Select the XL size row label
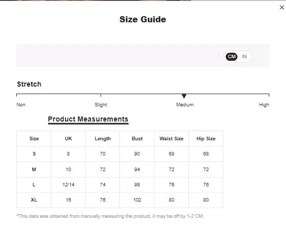 point(34,200)
